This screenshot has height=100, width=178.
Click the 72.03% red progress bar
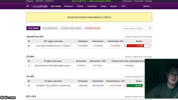click(139, 46)
